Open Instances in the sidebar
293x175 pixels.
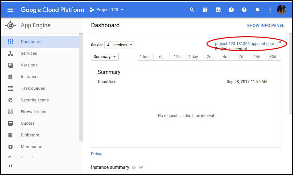[x=40, y=77]
